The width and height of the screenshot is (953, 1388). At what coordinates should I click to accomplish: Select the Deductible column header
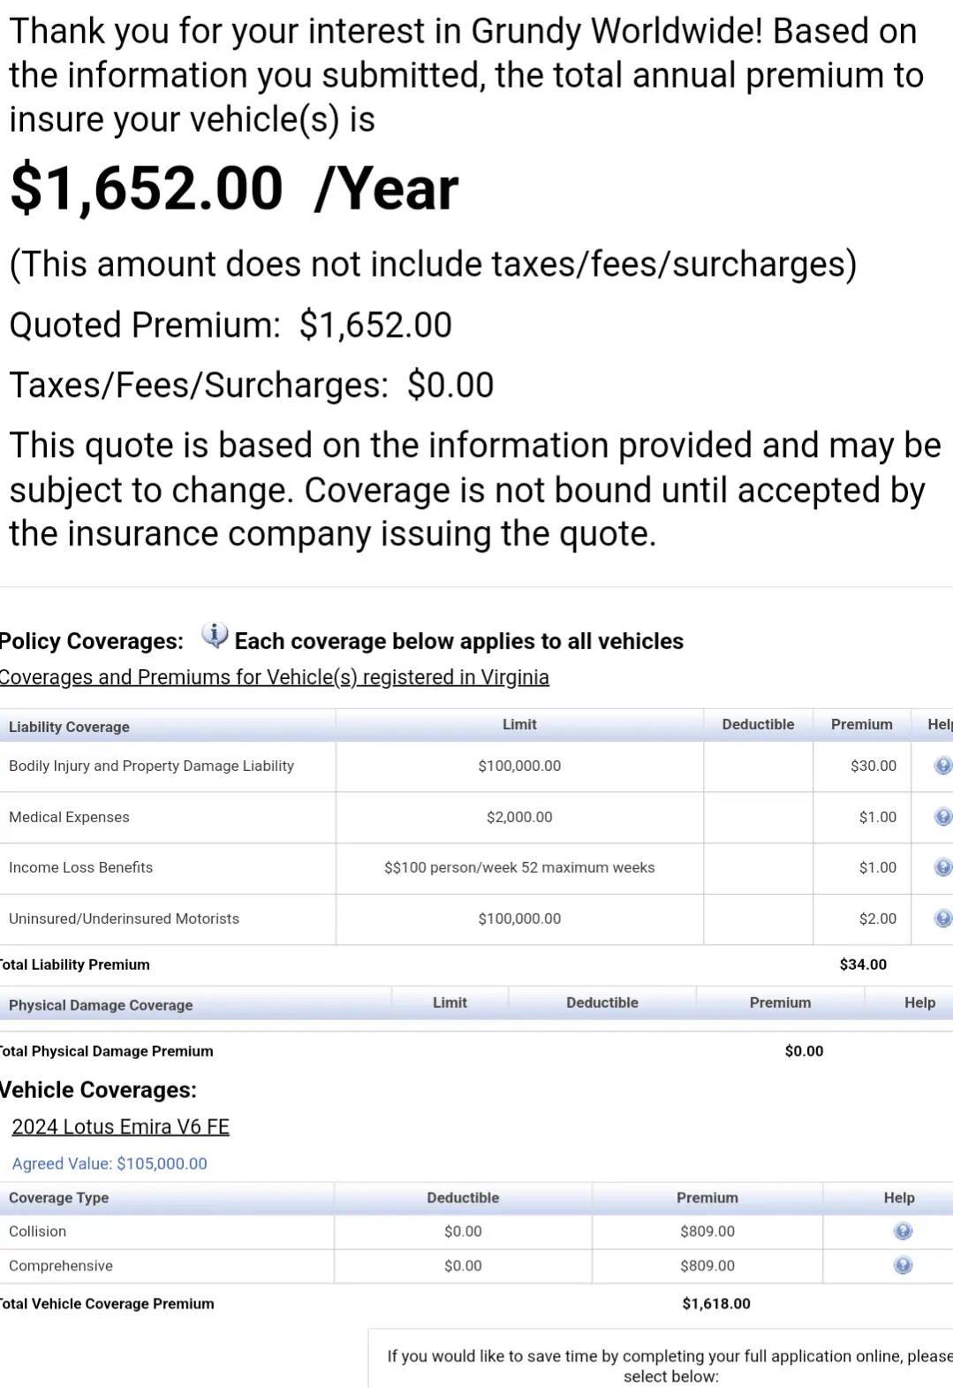pos(758,724)
